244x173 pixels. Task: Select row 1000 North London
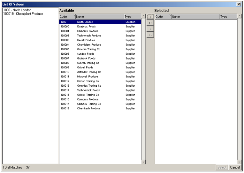click(100, 22)
